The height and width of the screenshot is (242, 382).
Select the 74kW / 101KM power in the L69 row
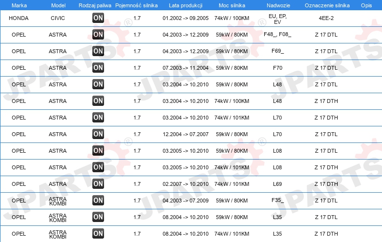(232, 184)
